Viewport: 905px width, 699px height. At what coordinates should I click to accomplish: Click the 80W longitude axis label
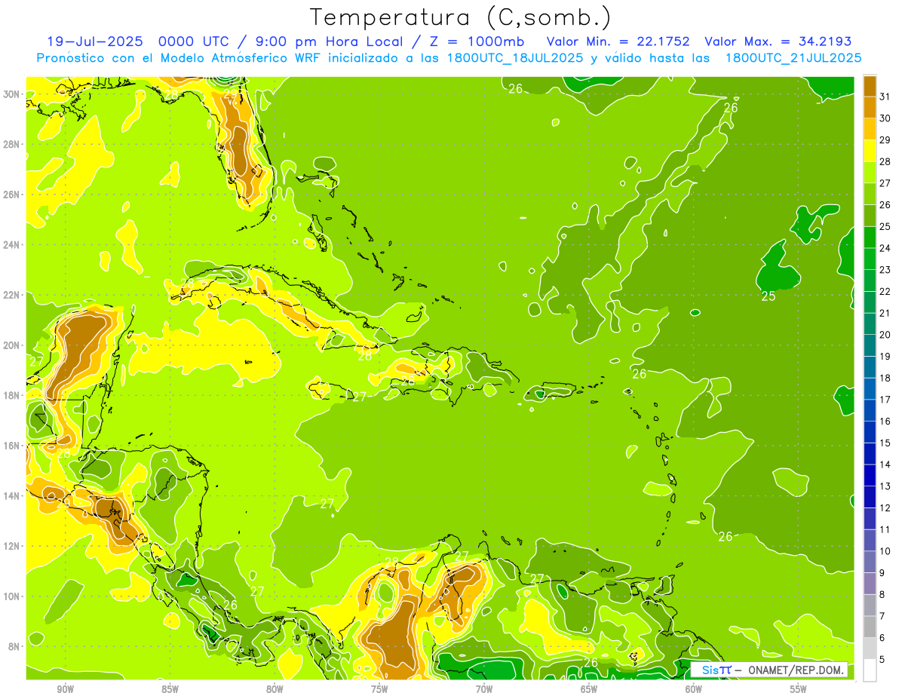coord(275,690)
